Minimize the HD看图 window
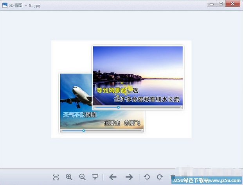The image size is (243, 185). [x=212, y=4]
